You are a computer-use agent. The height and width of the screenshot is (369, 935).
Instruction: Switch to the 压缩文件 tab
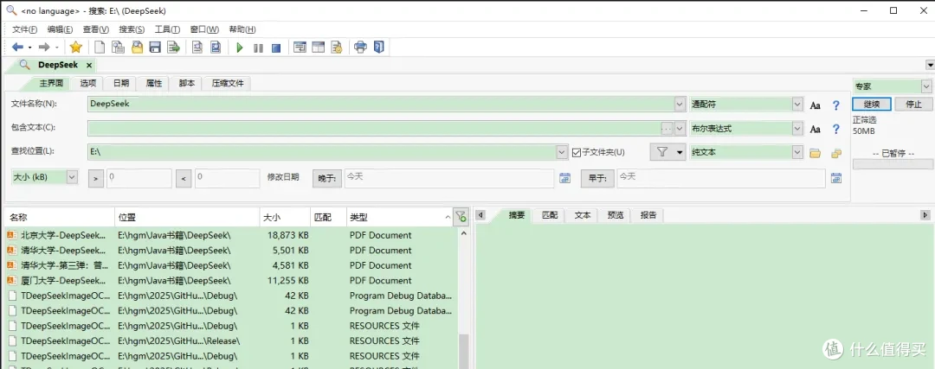pyautogui.click(x=227, y=83)
